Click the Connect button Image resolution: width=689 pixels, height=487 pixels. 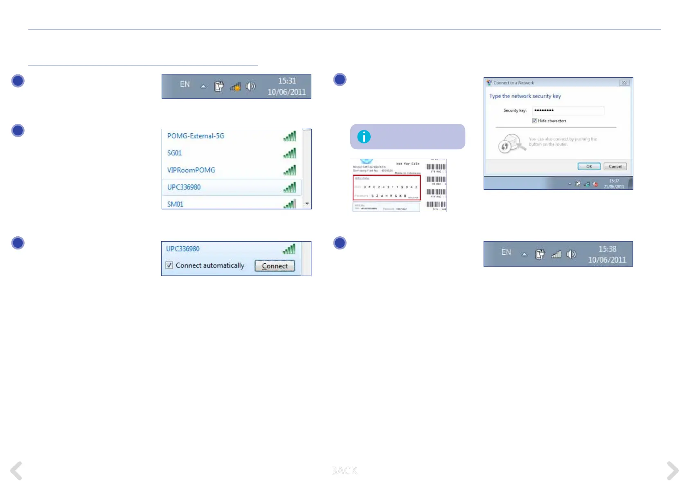[275, 266]
